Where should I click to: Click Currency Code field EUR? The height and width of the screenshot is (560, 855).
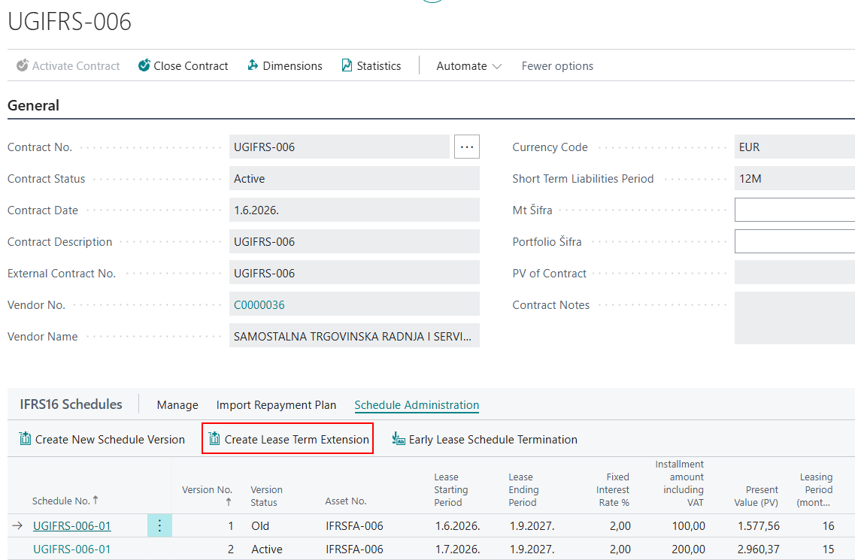(795, 147)
